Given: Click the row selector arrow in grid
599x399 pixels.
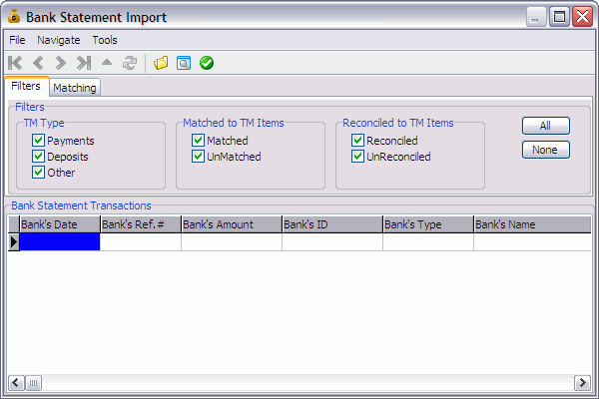Looking at the screenshot, I should [14, 242].
